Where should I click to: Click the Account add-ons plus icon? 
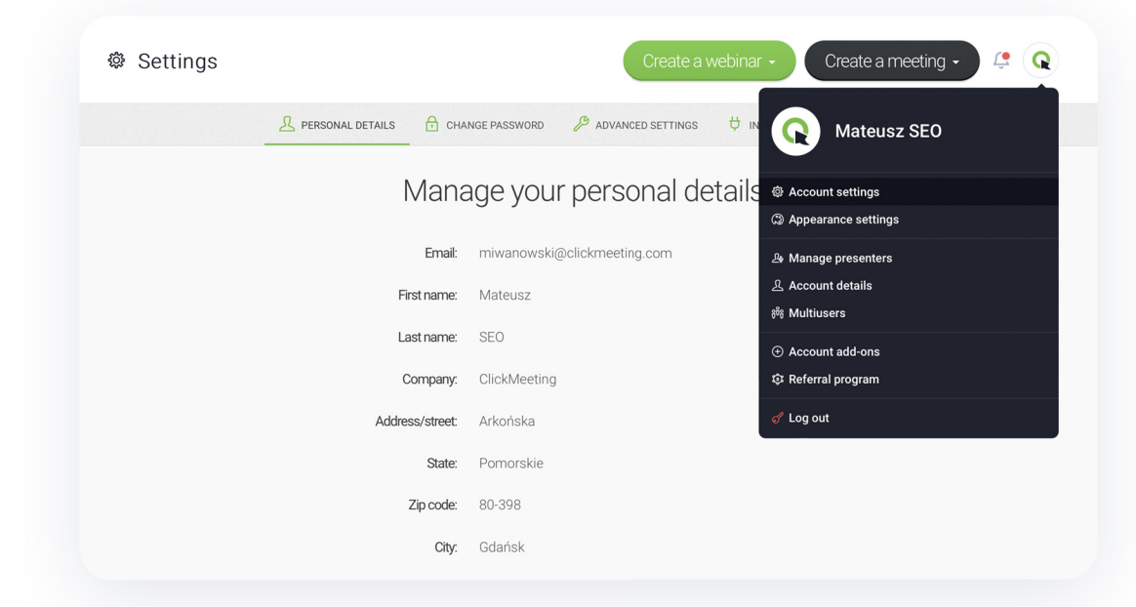778,351
